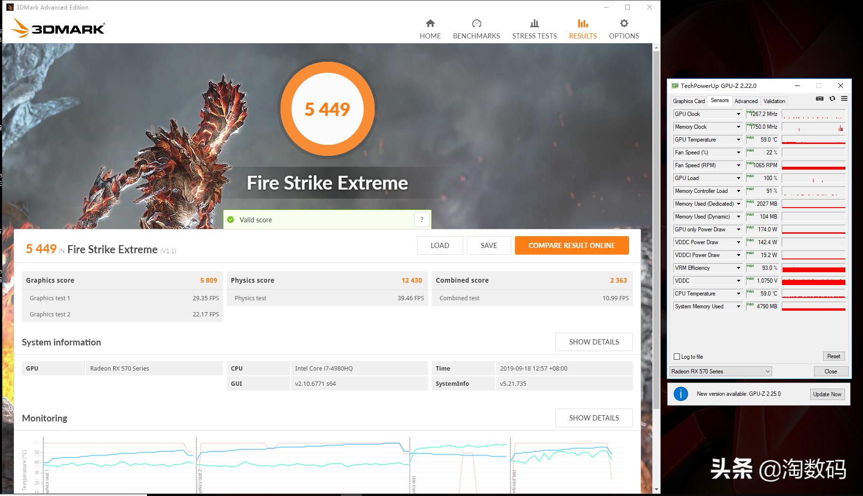Expand the GPU Clock sensor dropdown
863x496 pixels.
[x=738, y=114]
